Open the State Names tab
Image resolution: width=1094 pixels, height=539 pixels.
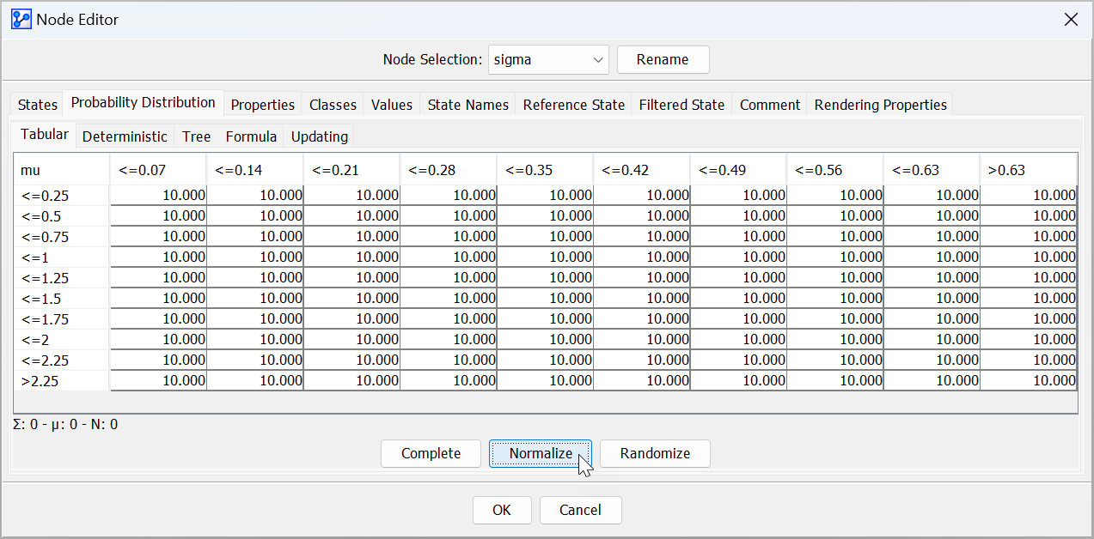(x=468, y=105)
